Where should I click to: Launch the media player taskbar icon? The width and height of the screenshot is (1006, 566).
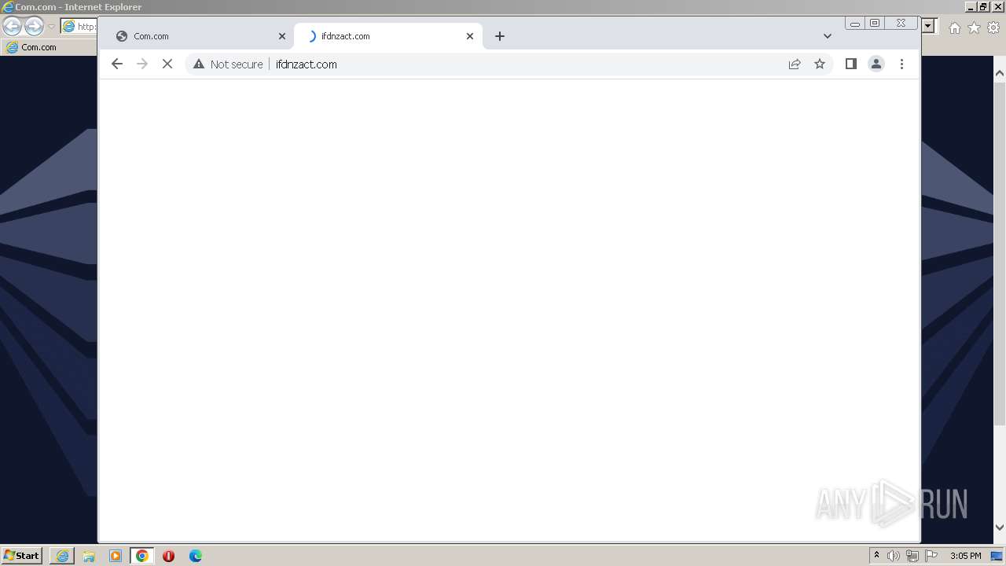point(116,556)
